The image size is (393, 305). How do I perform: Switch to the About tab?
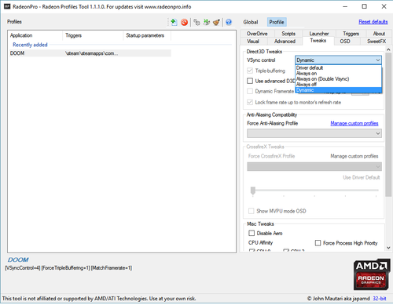379,34
